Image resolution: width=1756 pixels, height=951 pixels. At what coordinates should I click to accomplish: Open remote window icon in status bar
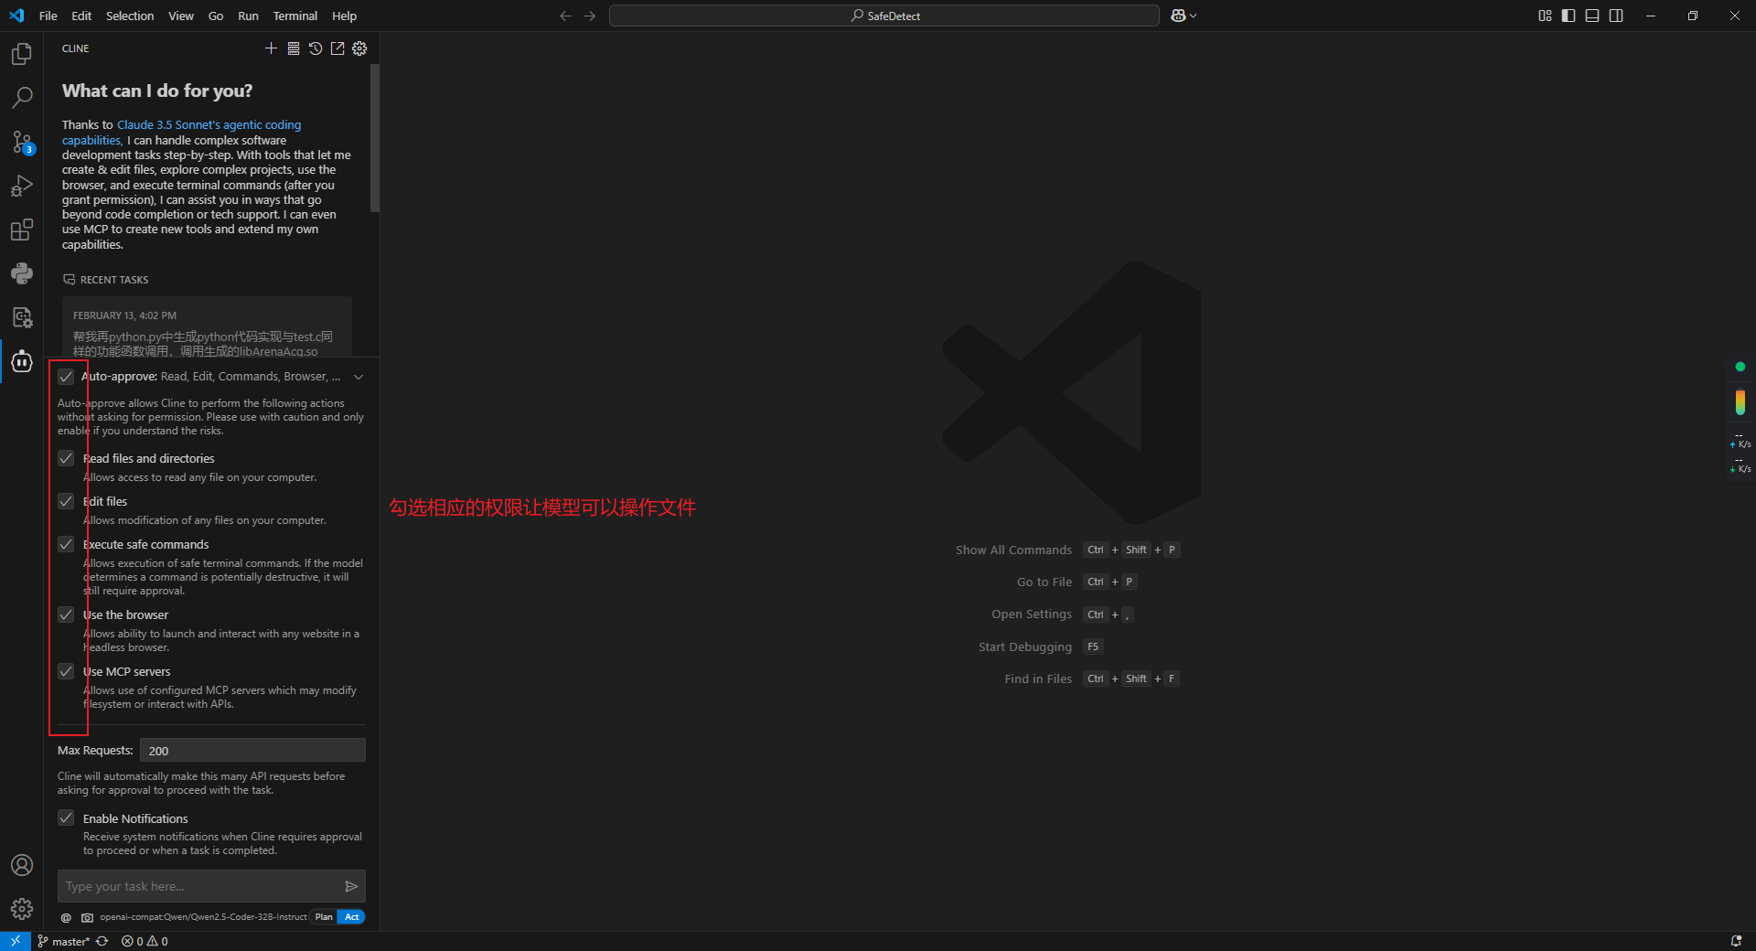coord(16,941)
